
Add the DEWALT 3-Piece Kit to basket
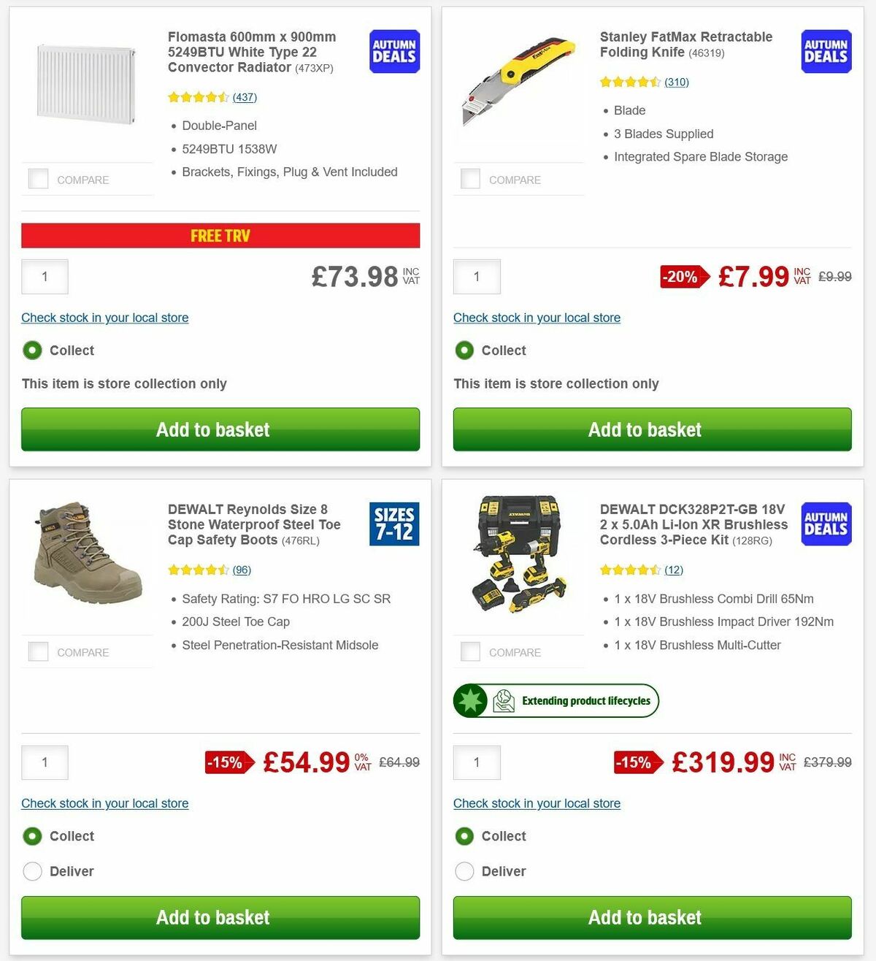pyautogui.click(x=645, y=918)
